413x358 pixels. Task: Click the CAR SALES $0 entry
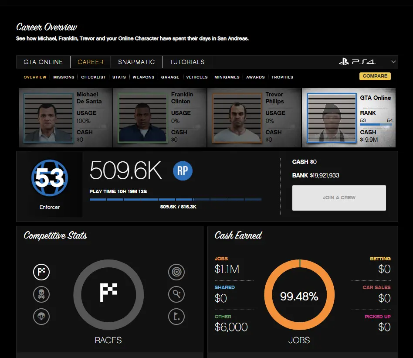pos(377,294)
